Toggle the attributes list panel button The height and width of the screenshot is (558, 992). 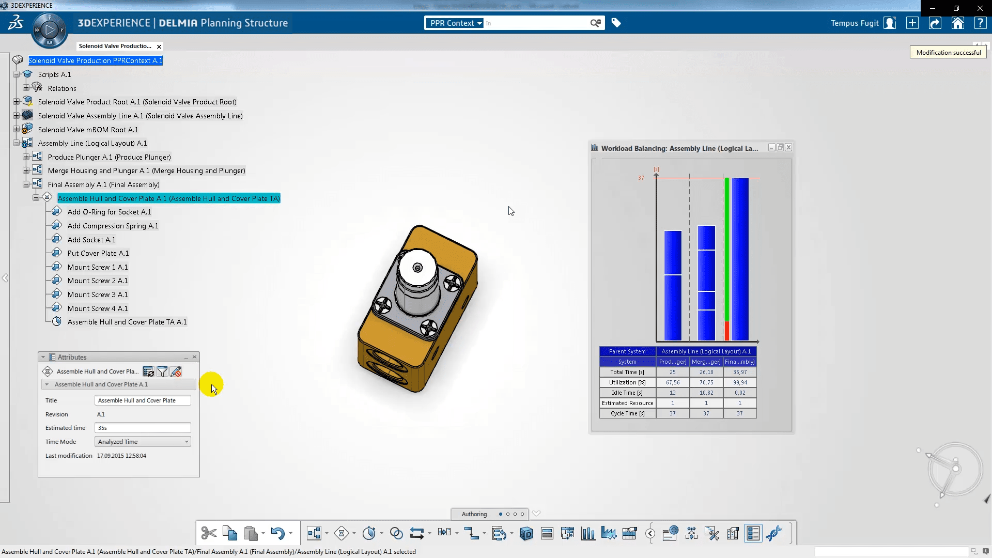tap(753, 533)
